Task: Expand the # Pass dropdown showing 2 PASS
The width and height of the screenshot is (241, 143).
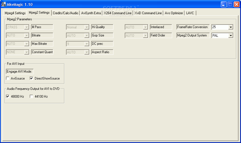Action: (18, 27)
